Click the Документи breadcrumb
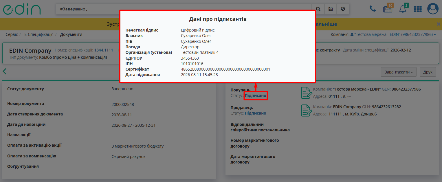Screen dimensions: 442x182 click(71, 34)
